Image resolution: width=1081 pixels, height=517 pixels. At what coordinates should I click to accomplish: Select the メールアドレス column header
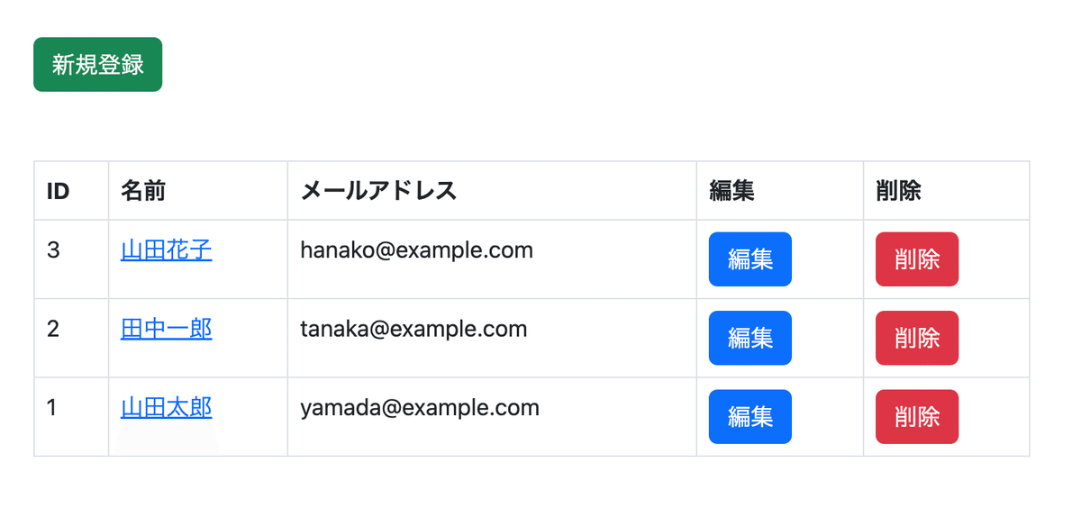click(x=492, y=190)
